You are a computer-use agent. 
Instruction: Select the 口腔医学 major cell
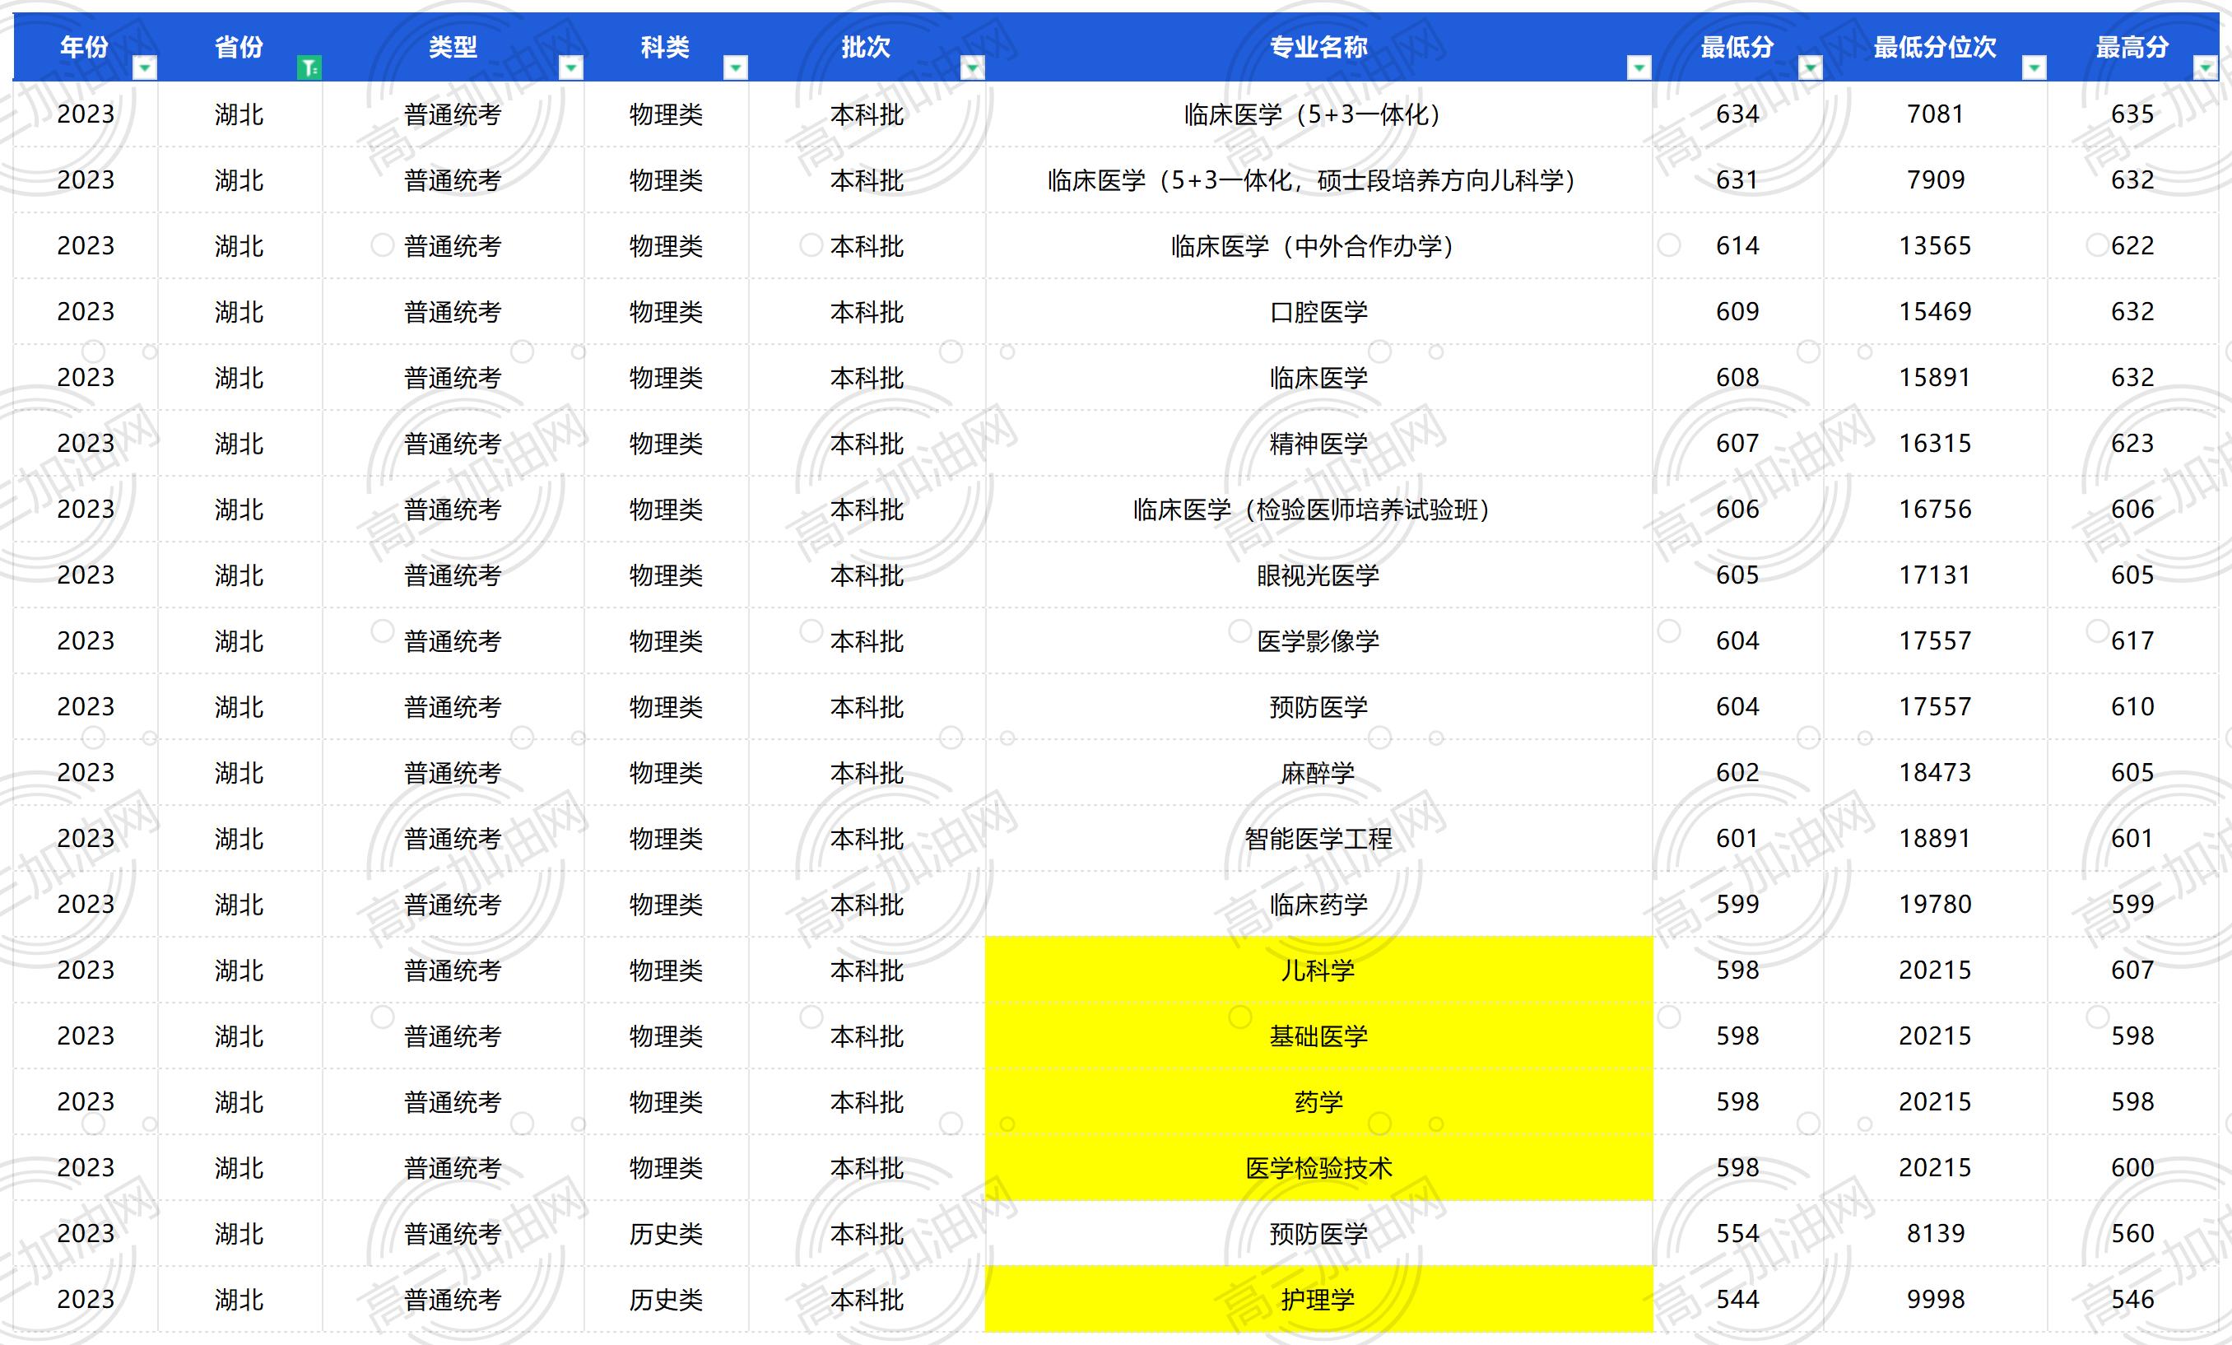[1319, 312]
